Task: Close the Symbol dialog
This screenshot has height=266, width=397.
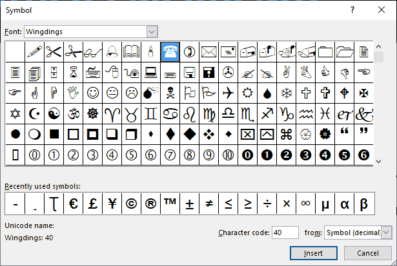Action: coord(382,10)
